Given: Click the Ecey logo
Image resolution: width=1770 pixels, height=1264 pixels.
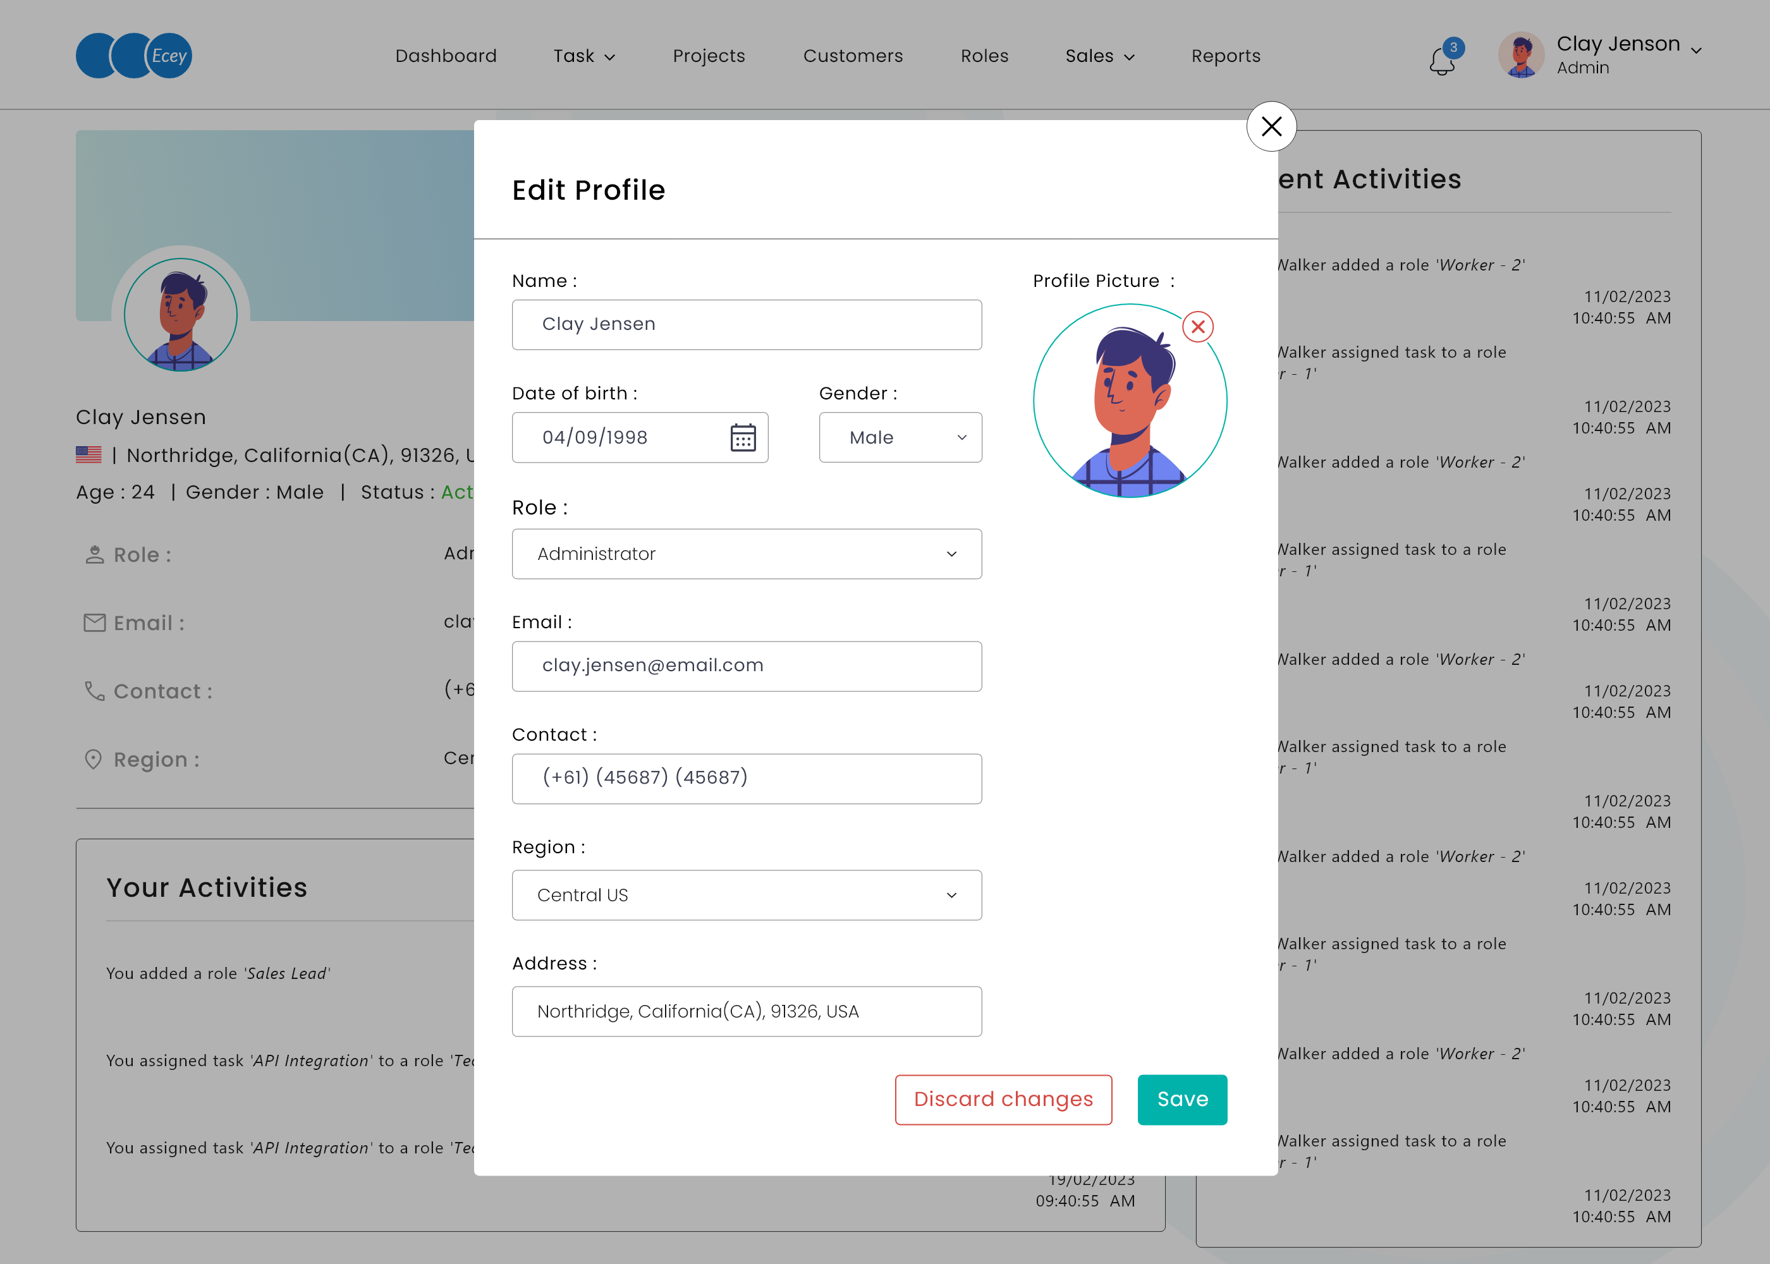Looking at the screenshot, I should tap(133, 55).
